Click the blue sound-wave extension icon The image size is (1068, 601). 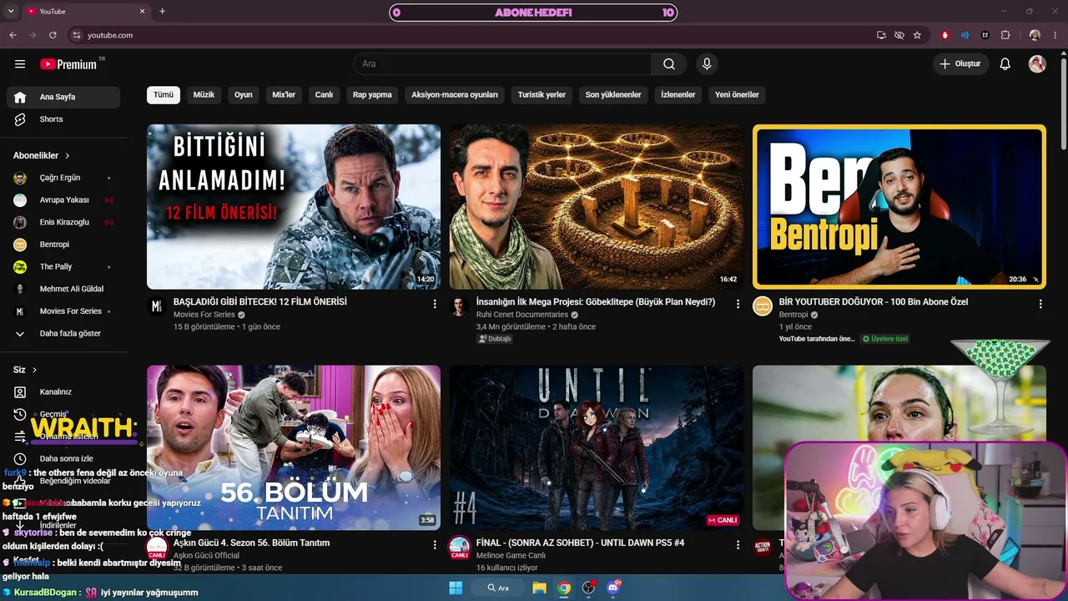(x=965, y=35)
